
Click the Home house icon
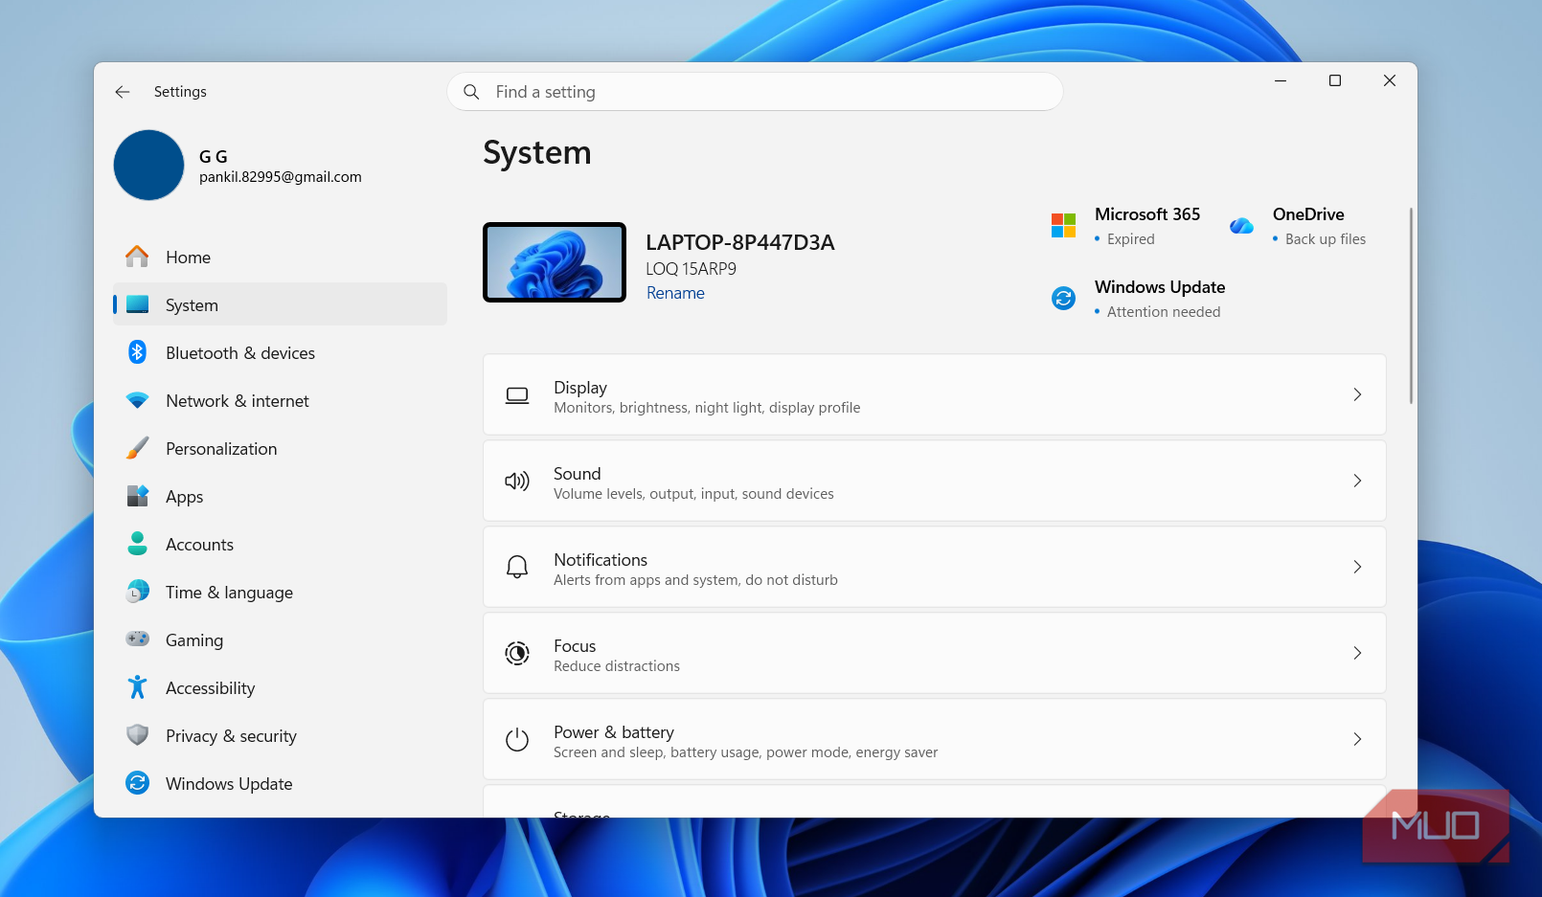coord(137,257)
